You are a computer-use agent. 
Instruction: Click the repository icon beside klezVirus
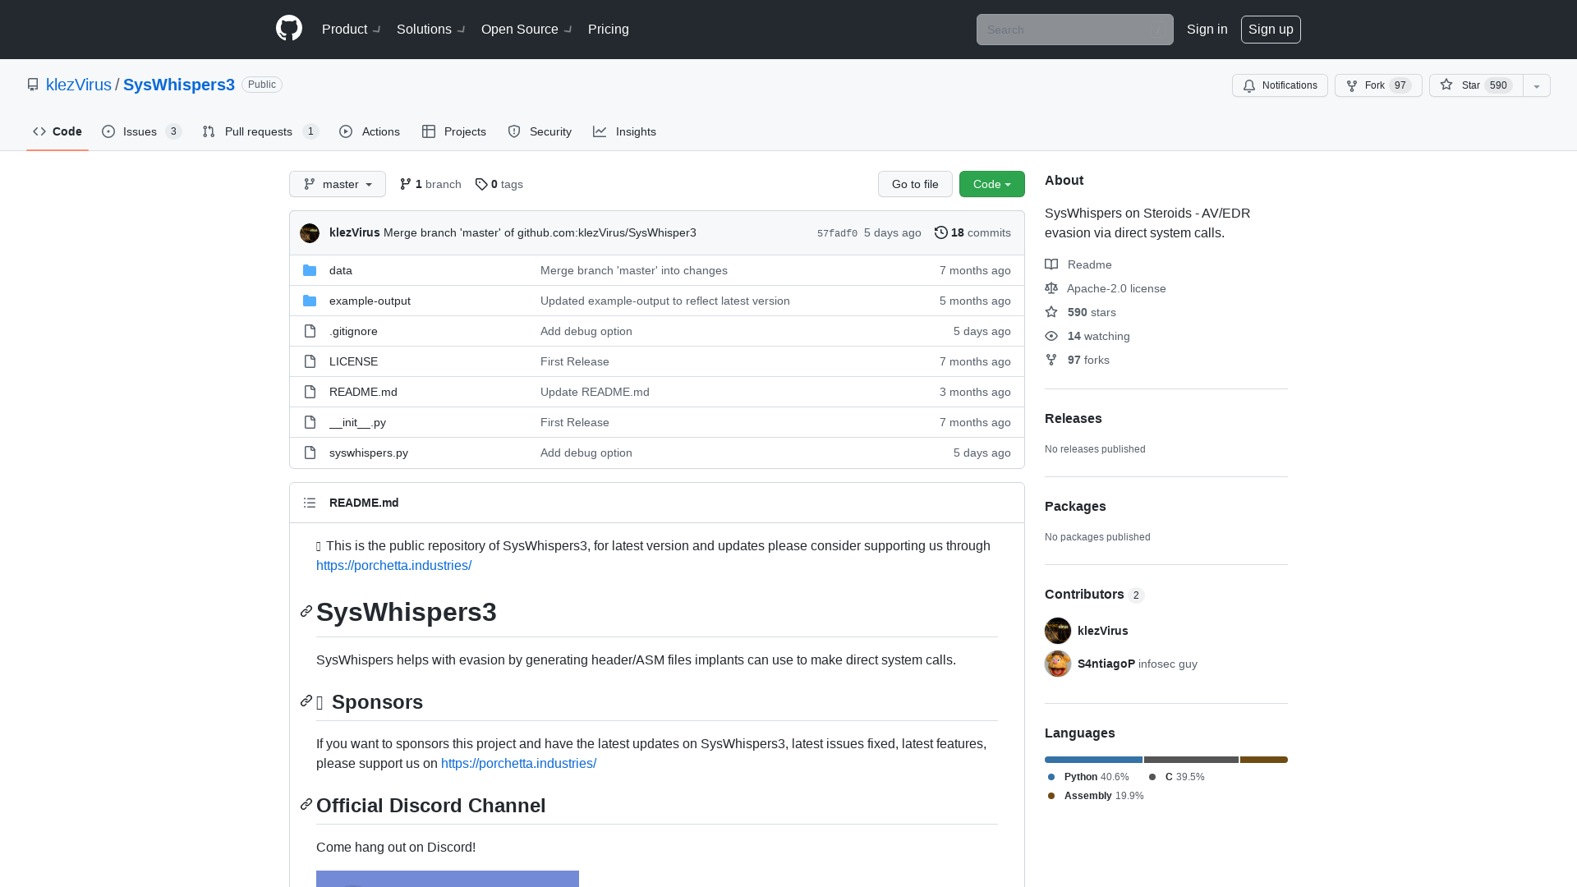point(33,85)
